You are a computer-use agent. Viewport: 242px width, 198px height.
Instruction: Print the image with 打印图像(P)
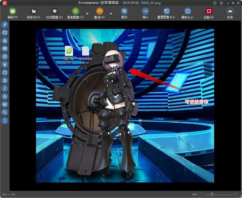(54, 13)
